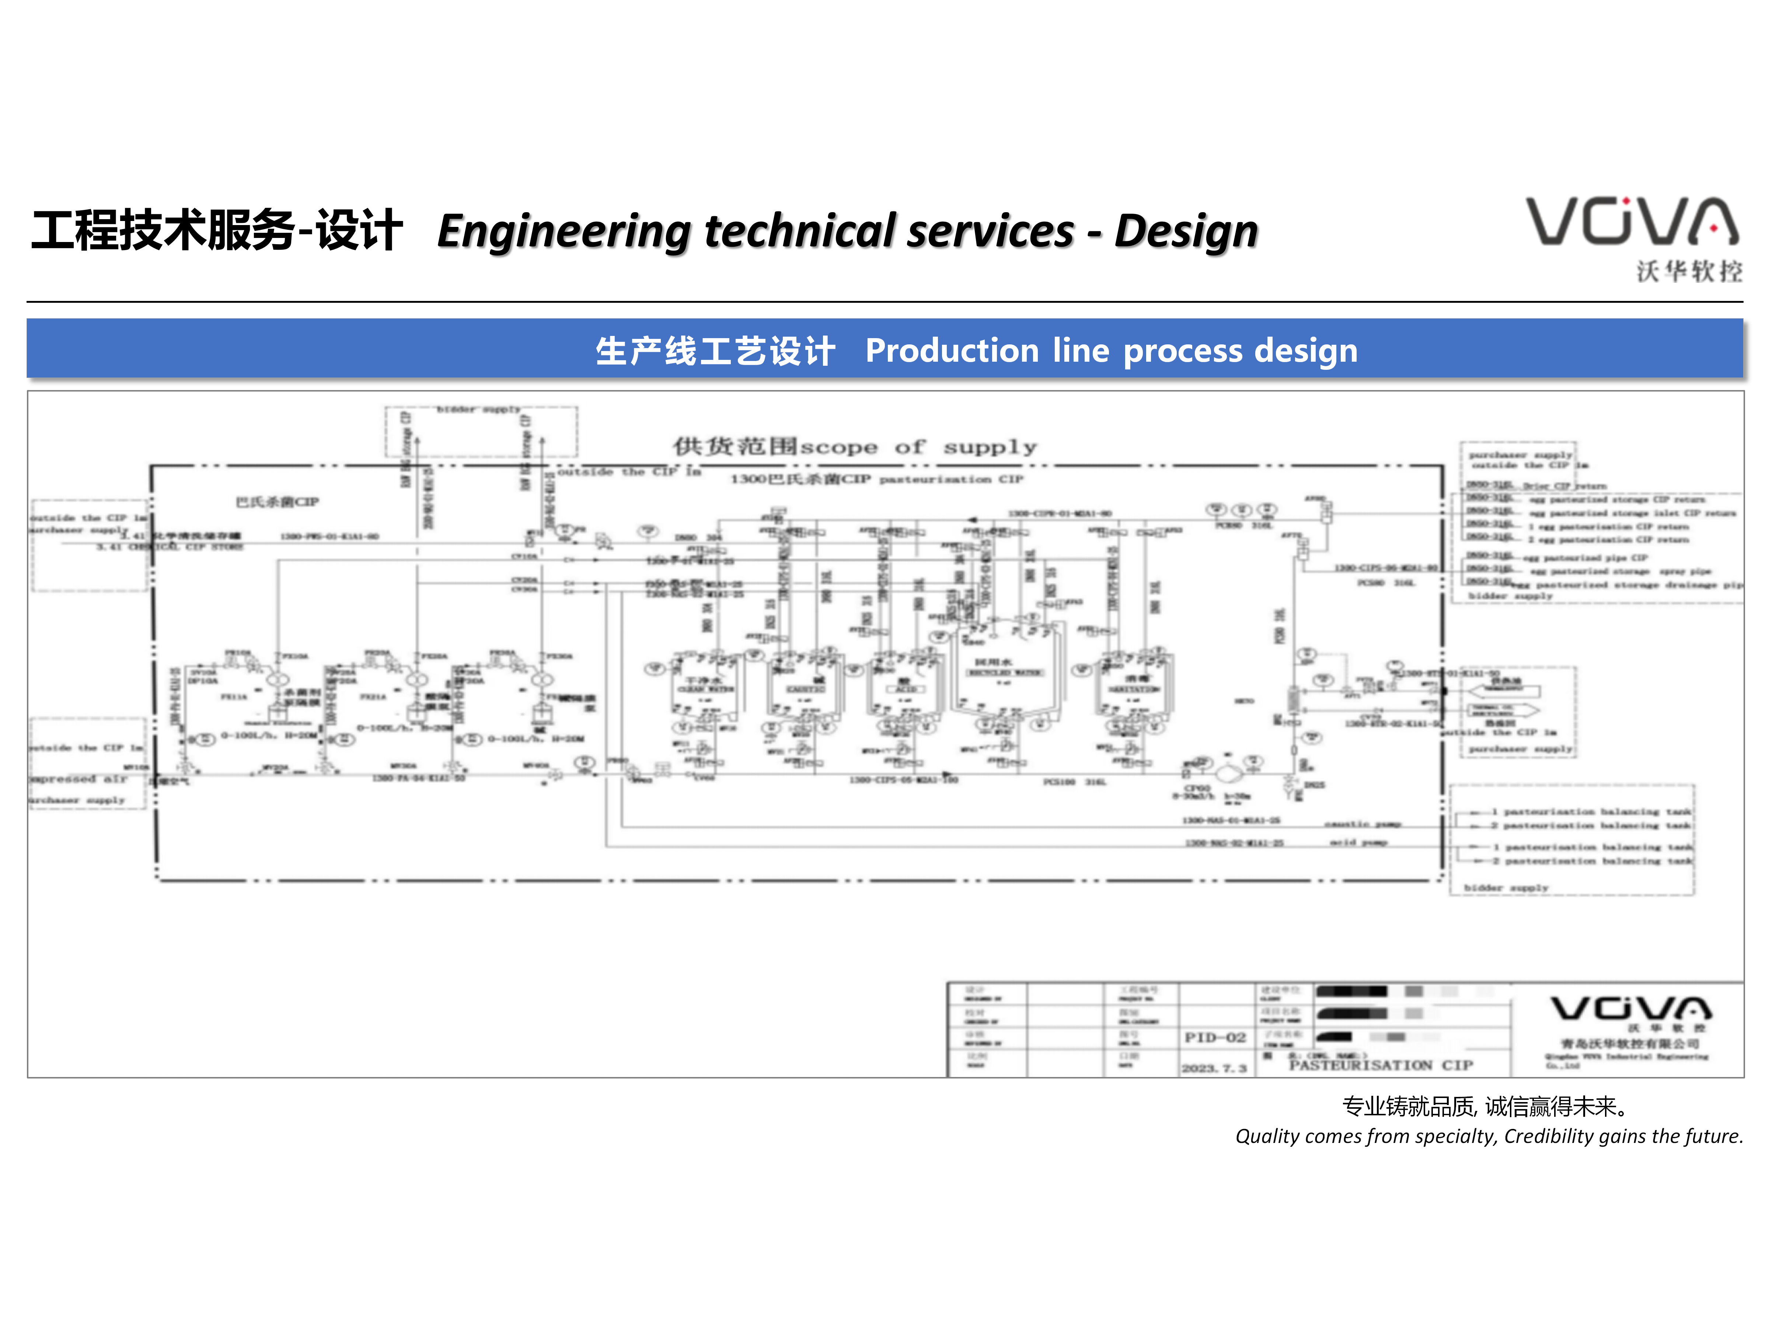Click the blue 'Production line process design' banner
This screenshot has height=1326, width=1769.
pyautogui.click(x=884, y=348)
